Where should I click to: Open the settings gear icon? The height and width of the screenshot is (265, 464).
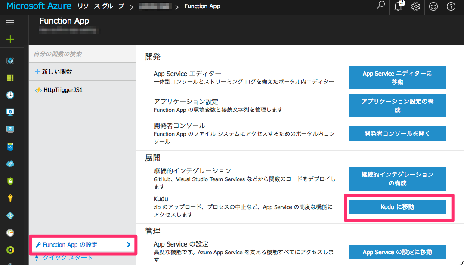tap(415, 7)
